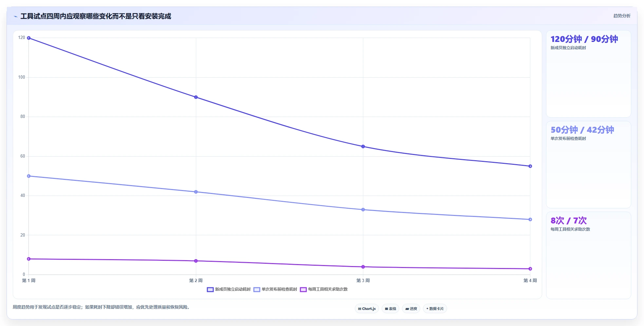Click the week 1 point at 50 on the middle line
The image size is (644, 326).
point(29,176)
